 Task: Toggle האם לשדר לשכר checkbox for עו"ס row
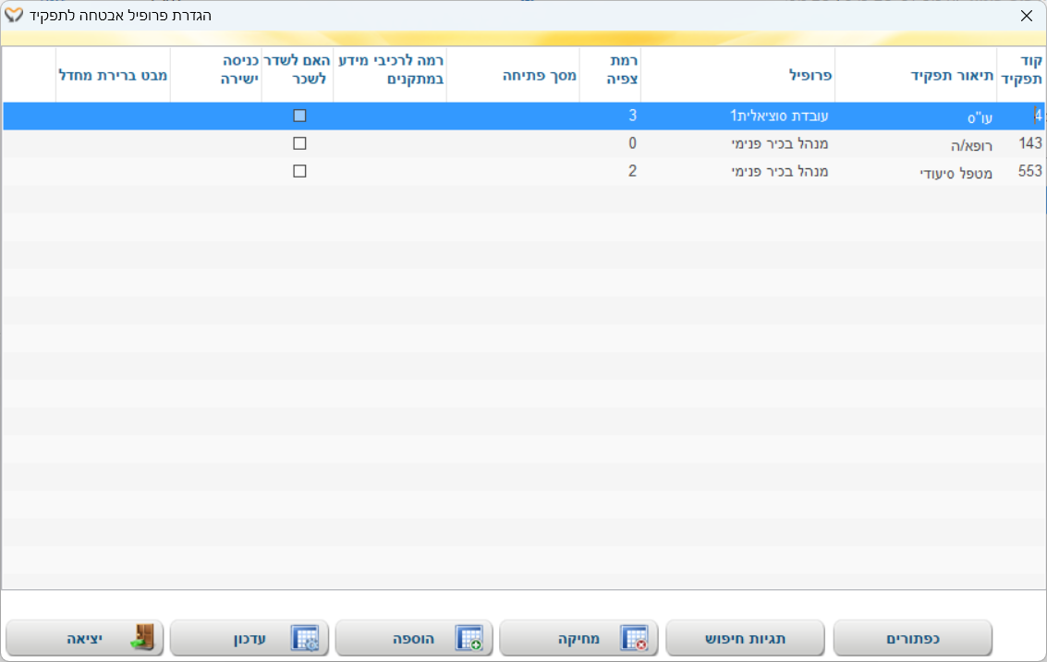[x=299, y=116]
